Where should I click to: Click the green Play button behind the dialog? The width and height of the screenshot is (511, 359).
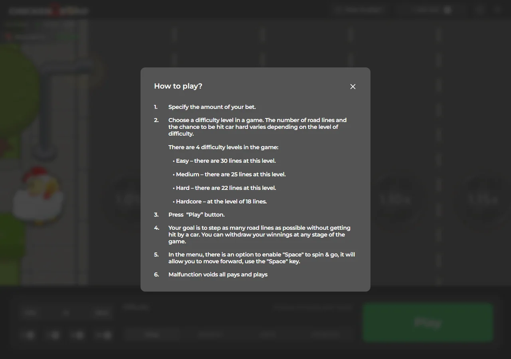pos(428,322)
